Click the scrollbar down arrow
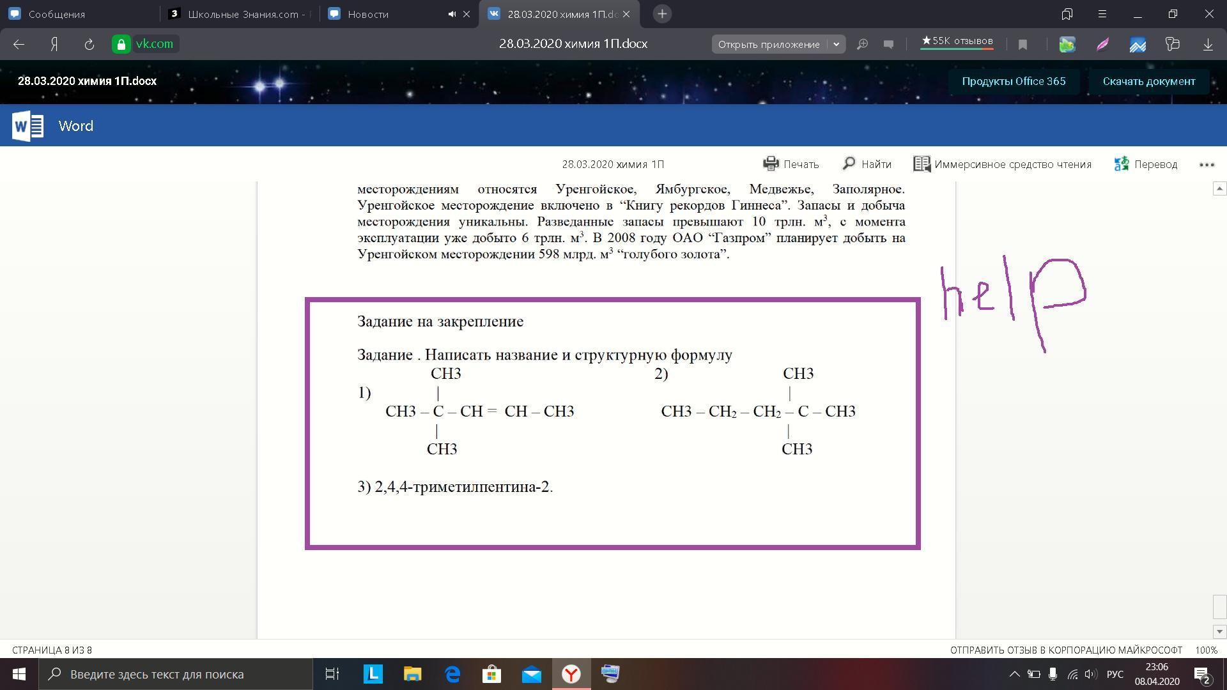This screenshot has width=1227, height=690. pos(1219,631)
